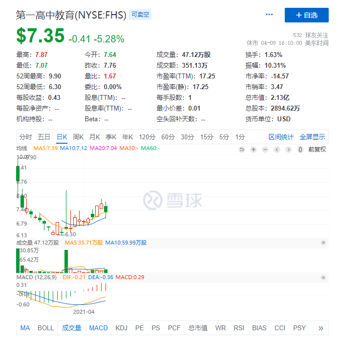The width and height of the screenshot is (338, 340).
Task: Toggle the BIAS indicator
Action: pyautogui.click(x=259, y=328)
